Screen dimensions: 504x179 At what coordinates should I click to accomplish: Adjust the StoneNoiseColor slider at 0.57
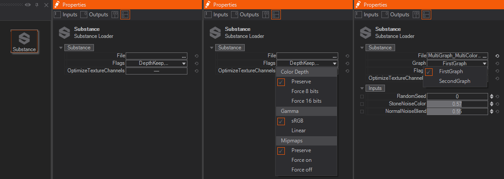click(457, 104)
